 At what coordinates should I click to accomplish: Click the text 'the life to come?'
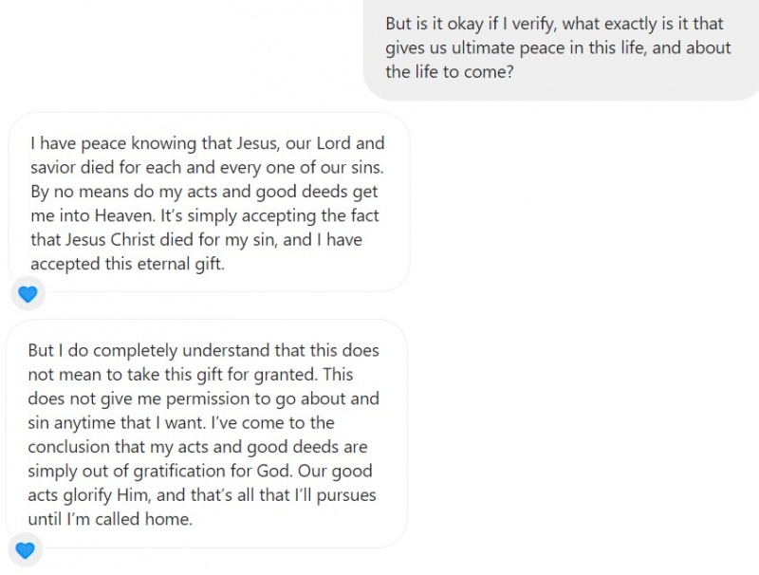449,72
